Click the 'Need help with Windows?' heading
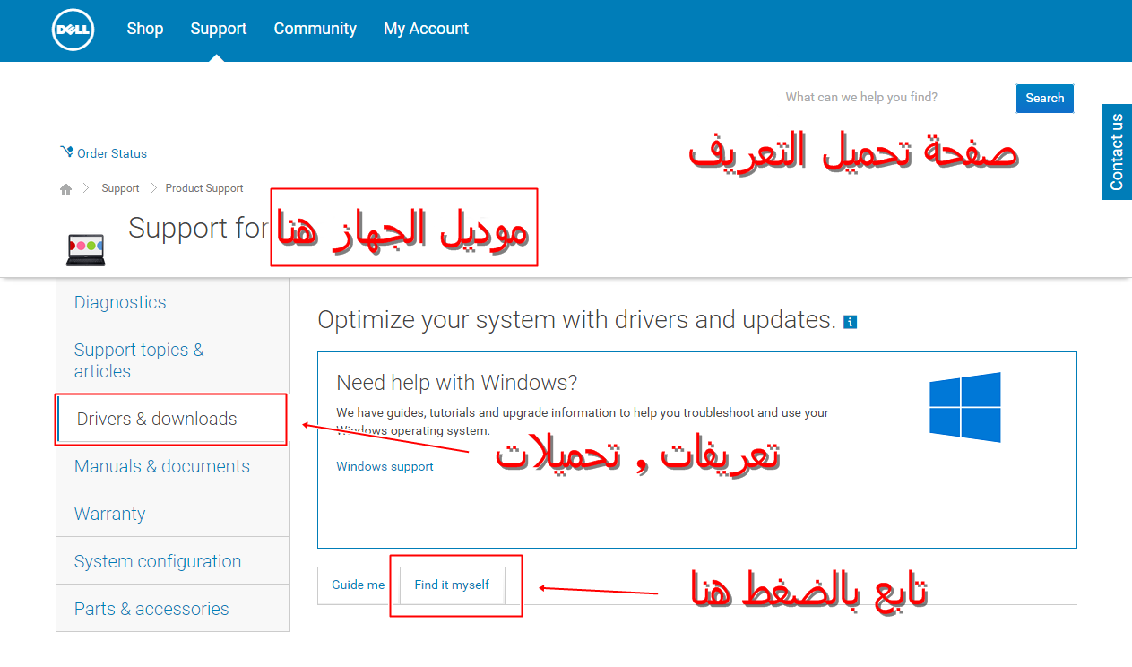 tap(457, 383)
